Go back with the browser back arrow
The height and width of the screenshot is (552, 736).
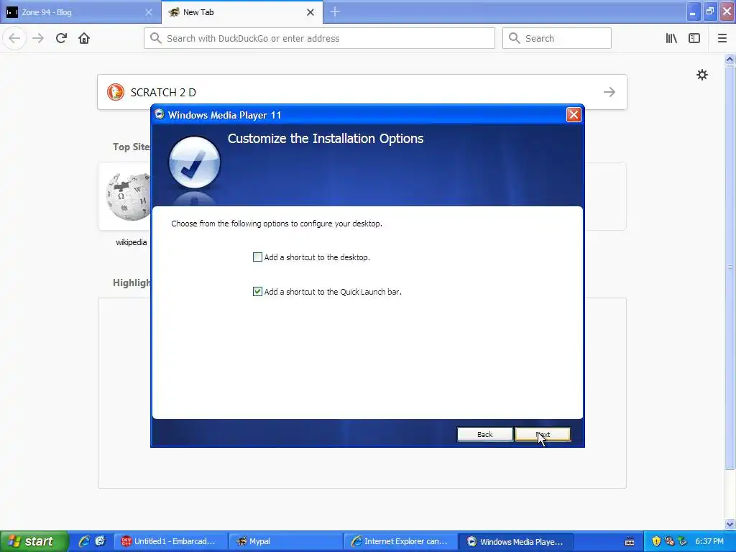[14, 38]
